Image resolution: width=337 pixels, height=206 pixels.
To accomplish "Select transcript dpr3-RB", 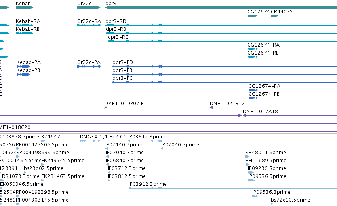I will tap(221, 33).
